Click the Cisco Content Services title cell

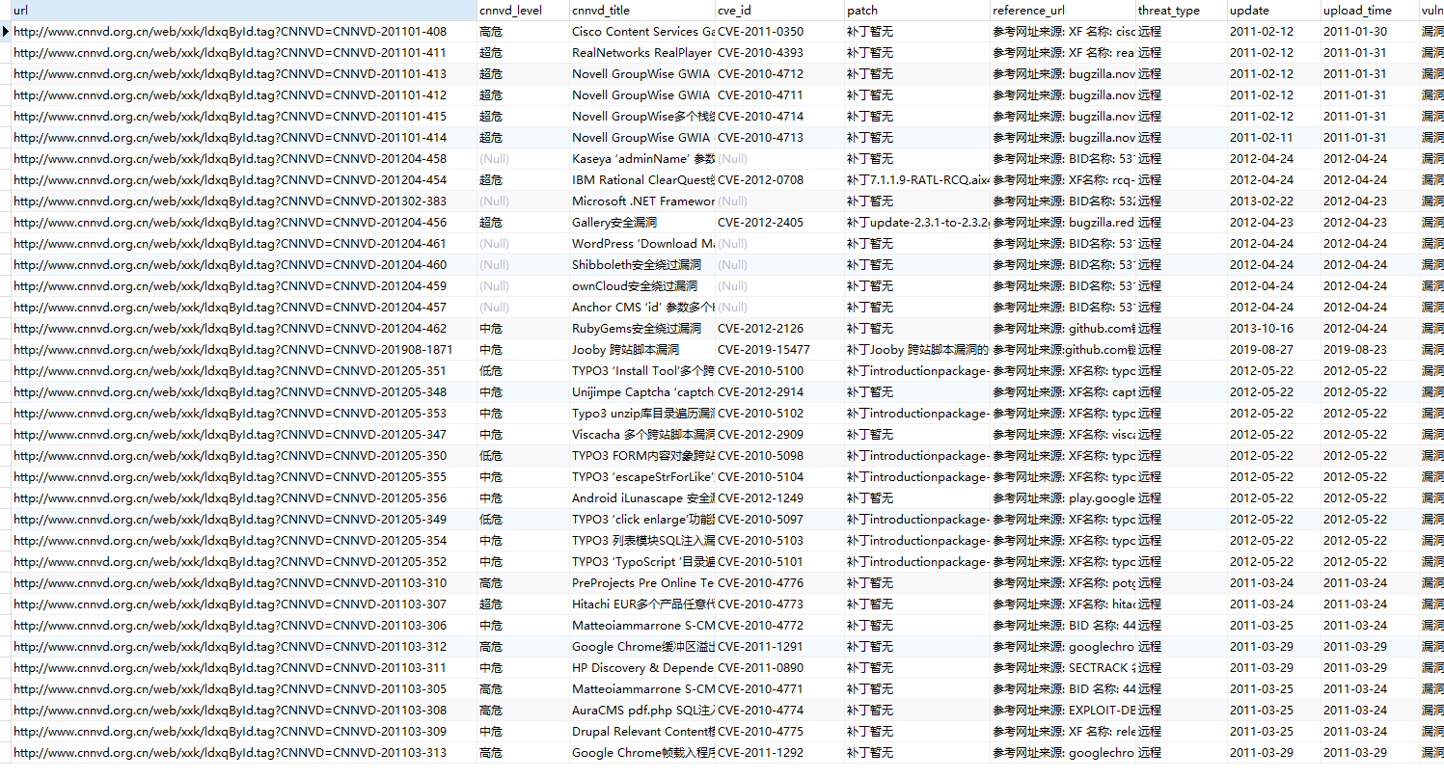click(642, 32)
